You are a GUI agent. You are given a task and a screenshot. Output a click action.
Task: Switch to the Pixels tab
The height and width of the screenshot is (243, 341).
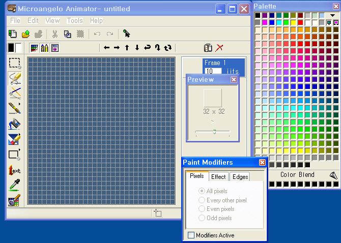[197, 176]
